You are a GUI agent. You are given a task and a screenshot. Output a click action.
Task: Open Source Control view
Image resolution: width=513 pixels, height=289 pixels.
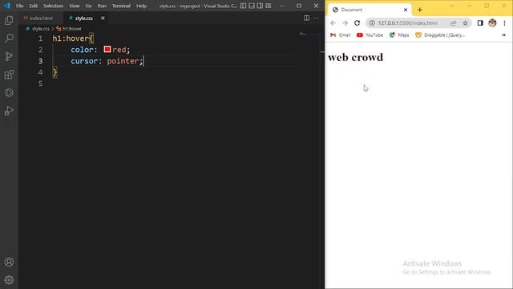click(x=9, y=56)
